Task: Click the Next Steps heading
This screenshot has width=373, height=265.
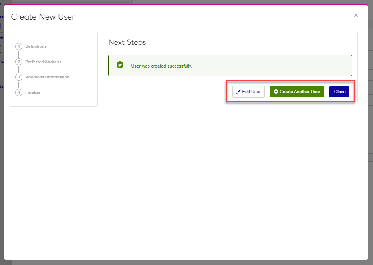Action: click(x=127, y=42)
